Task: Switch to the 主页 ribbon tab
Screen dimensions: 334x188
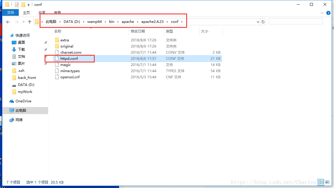Action: [26, 13]
